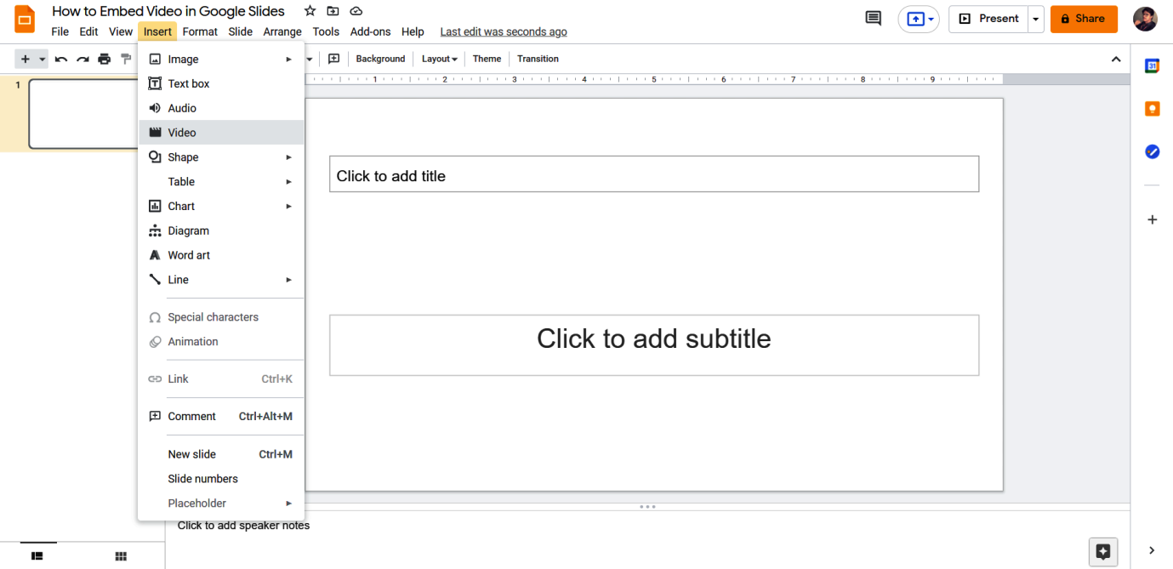Click the present to meeting icon
This screenshot has height=569, width=1173.
click(919, 19)
